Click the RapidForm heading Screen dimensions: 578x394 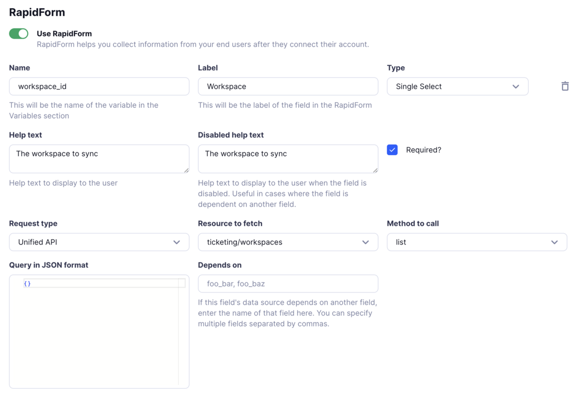pyautogui.click(x=37, y=12)
